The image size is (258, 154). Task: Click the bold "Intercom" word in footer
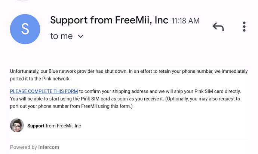click(49, 147)
